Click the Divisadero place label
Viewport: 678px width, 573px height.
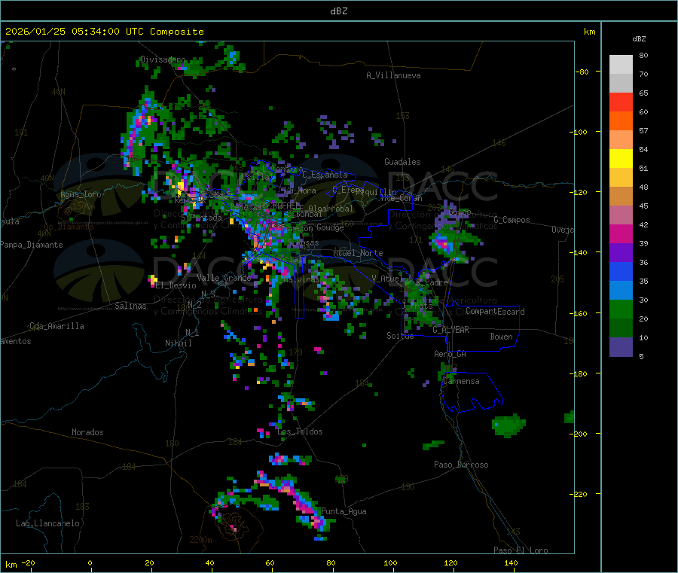point(163,59)
